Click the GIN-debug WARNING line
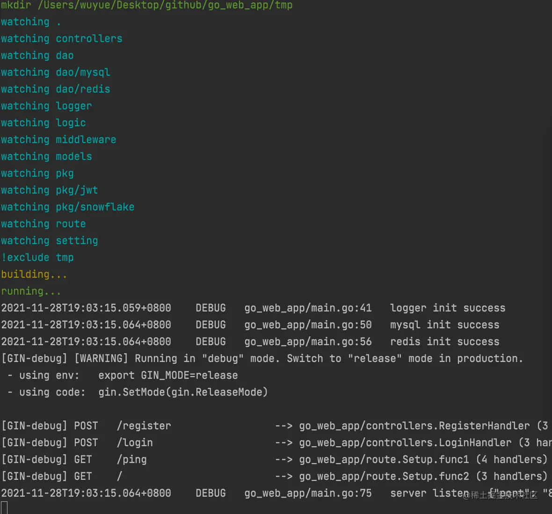 (x=262, y=359)
